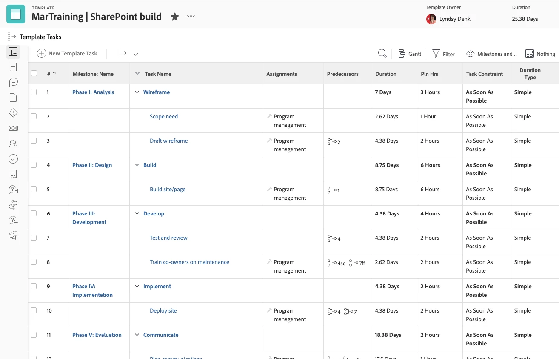This screenshot has width=559, height=359.
Task: Open the Approvals checkmark sidebar icon
Action: click(13, 159)
